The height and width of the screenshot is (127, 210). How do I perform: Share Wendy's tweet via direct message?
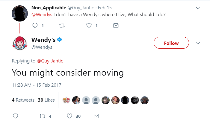(x=96, y=116)
